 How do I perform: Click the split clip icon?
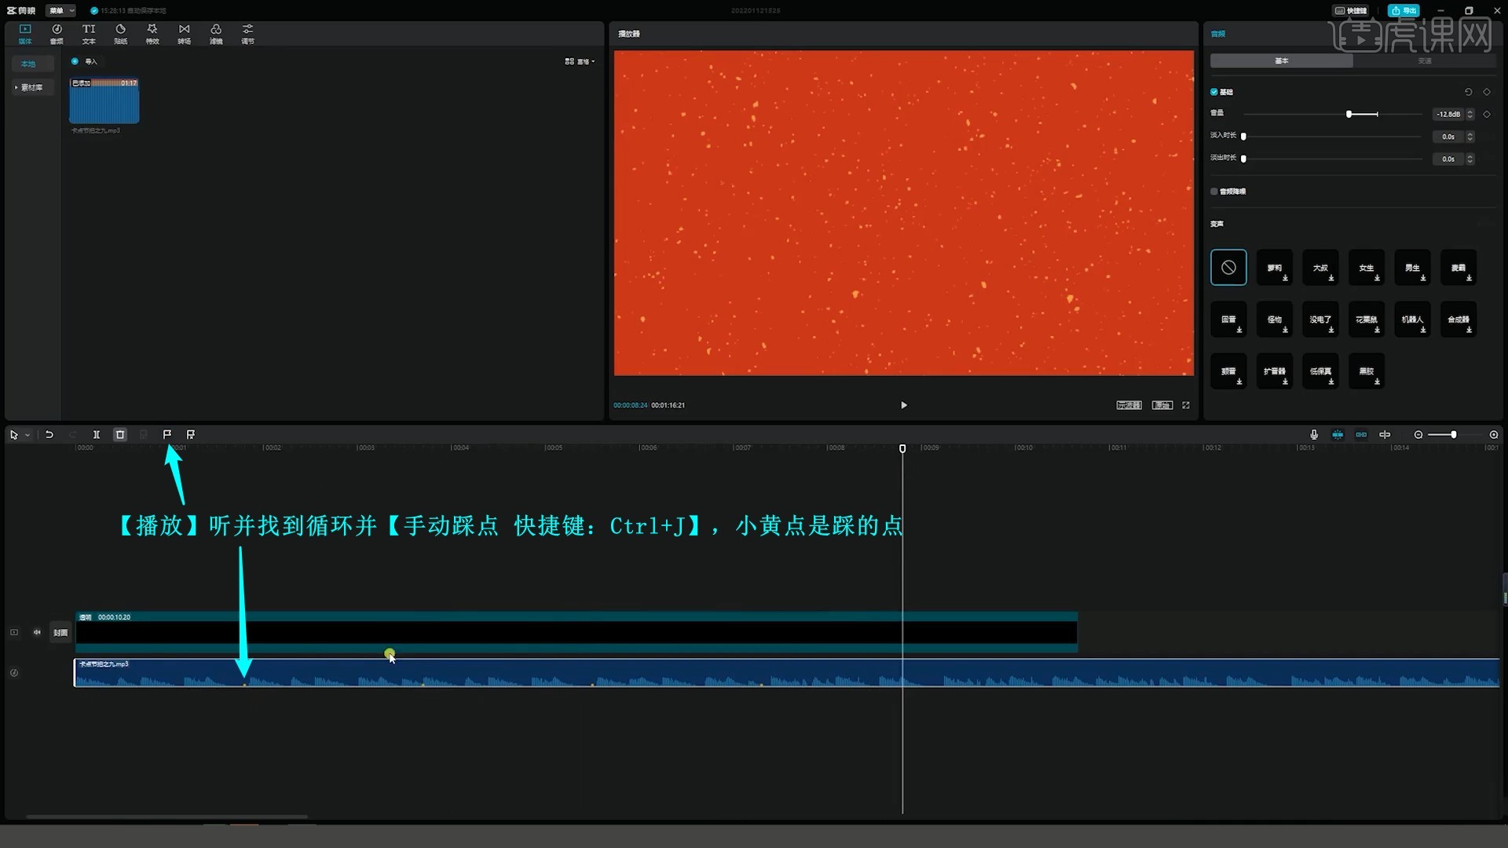(x=97, y=434)
